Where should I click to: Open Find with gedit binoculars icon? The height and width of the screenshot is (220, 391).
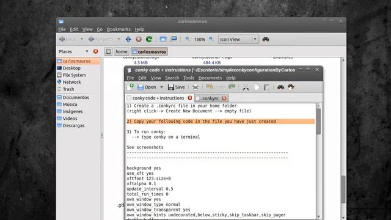point(280,87)
